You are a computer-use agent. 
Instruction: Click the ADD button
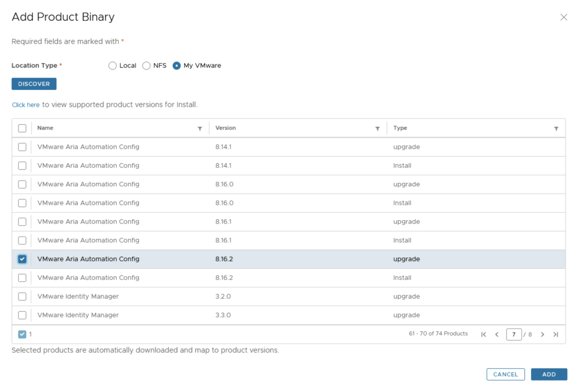(549, 374)
